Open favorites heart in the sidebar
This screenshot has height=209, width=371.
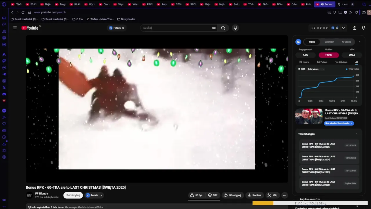coord(4,124)
